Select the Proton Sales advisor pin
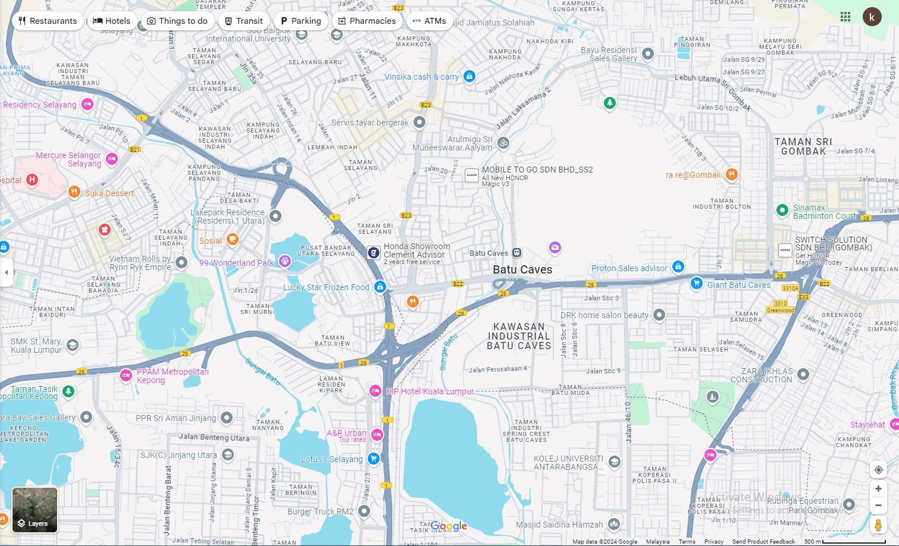The image size is (899, 546). [x=678, y=266]
